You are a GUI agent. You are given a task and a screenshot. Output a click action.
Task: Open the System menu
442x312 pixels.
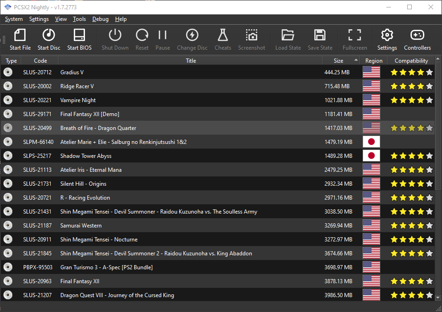pyautogui.click(x=13, y=19)
